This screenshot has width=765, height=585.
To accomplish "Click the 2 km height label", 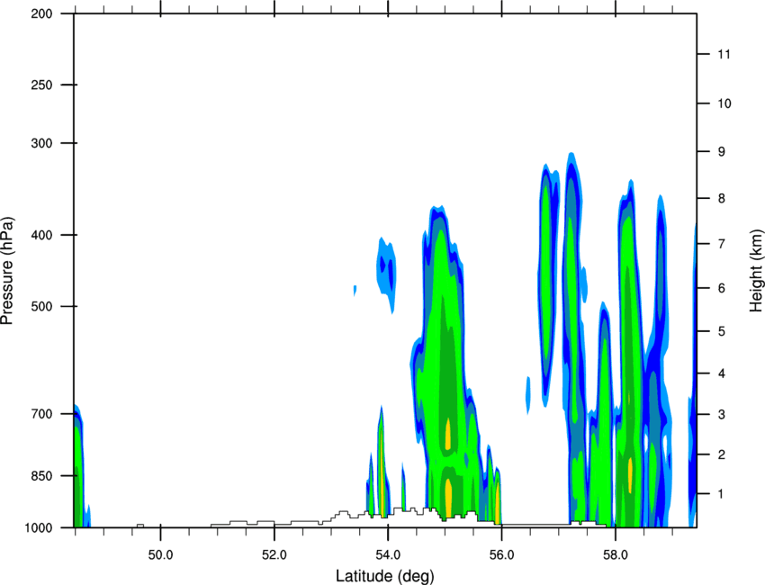I will (722, 454).
